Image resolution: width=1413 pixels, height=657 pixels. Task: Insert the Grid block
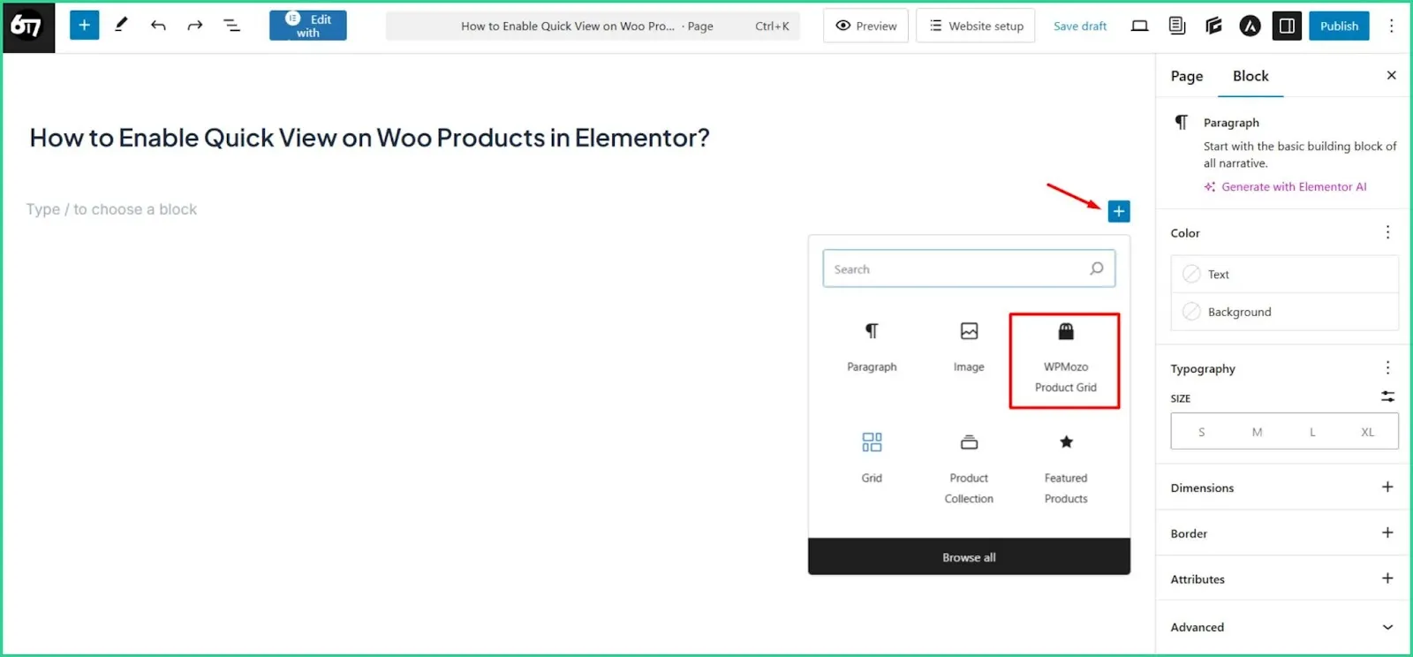(872, 457)
